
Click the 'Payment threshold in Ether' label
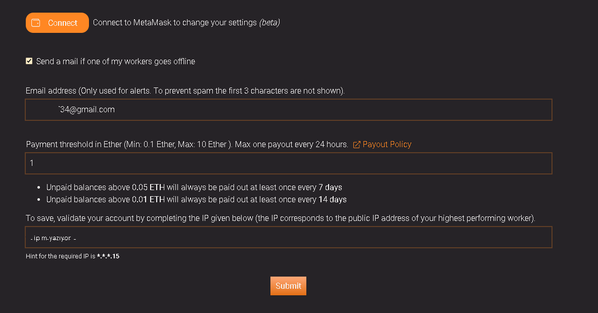(187, 145)
